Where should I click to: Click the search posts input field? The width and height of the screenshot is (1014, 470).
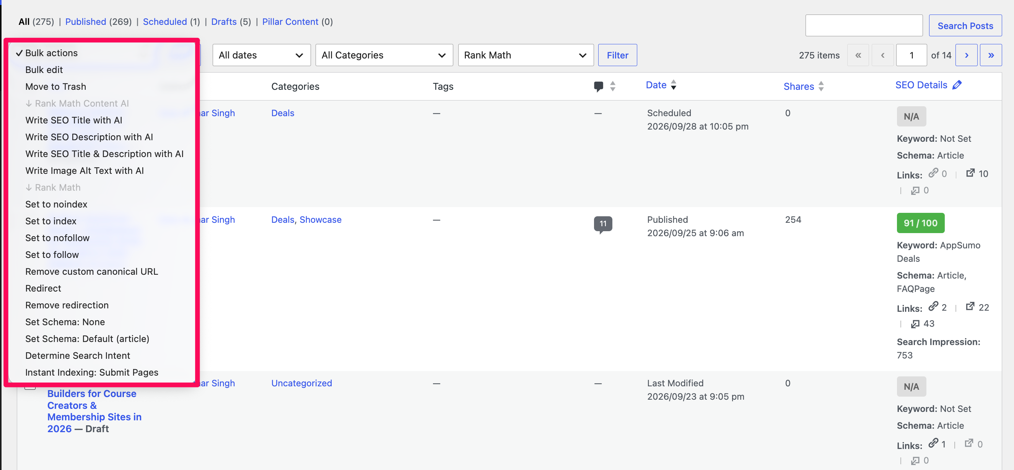tap(864, 26)
